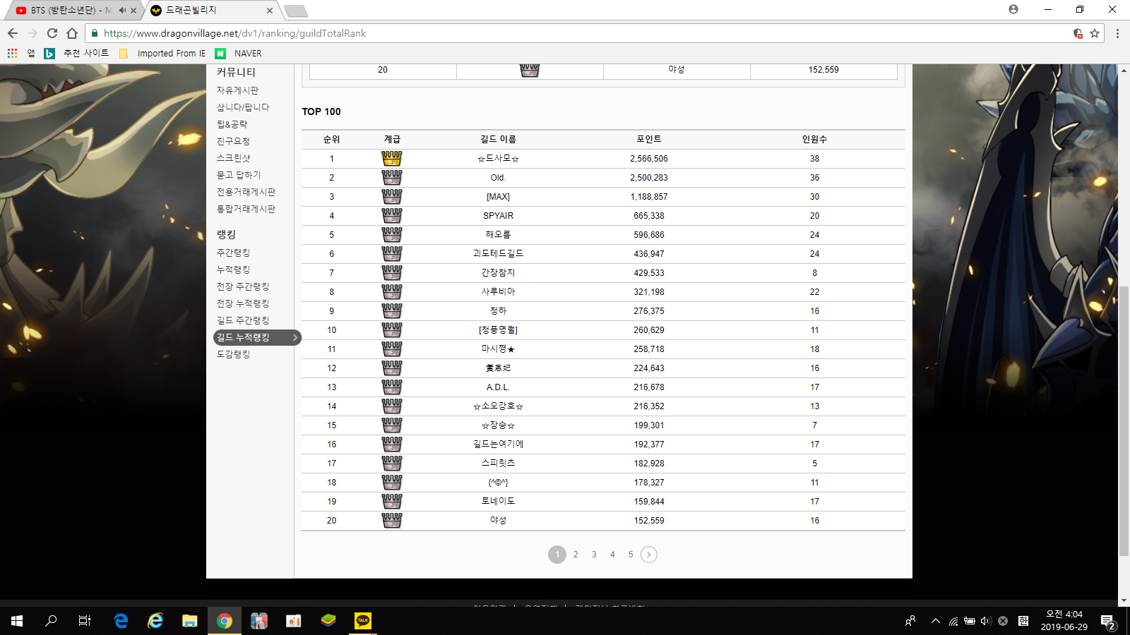Screen dimensions: 1130x635
Task: Open 도감랭킹 in the sidebar
Action: click(x=233, y=354)
